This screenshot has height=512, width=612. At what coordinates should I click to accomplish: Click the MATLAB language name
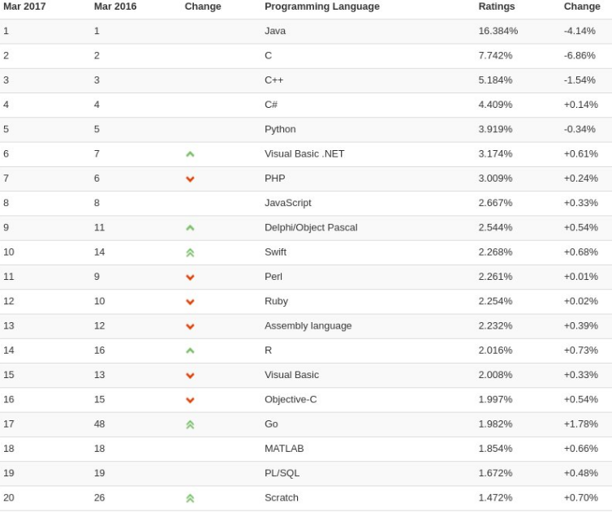pos(284,449)
